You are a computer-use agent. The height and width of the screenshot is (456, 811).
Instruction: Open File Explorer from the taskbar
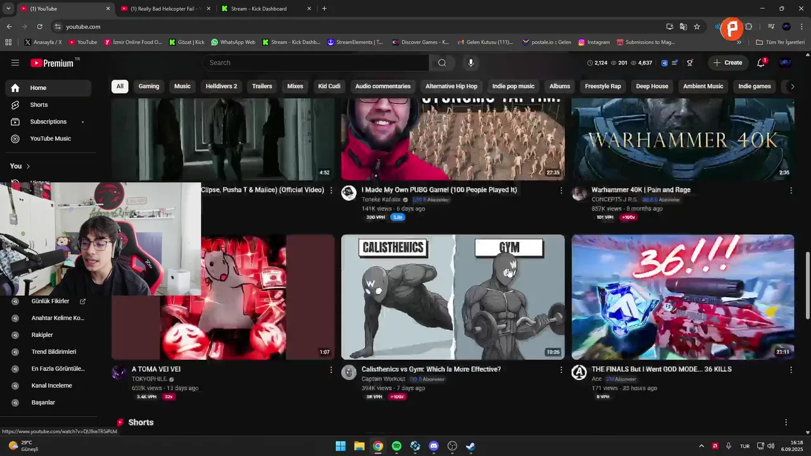(x=359, y=446)
